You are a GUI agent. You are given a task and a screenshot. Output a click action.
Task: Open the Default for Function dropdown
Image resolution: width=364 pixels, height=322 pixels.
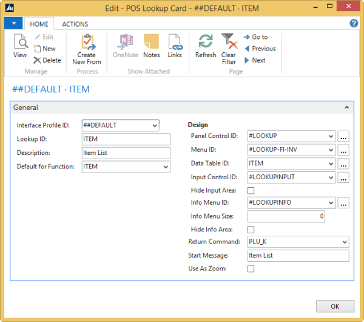point(166,166)
